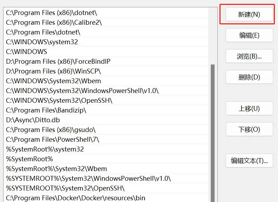
Task: Click the 新建(N) button
Action: tap(249, 15)
